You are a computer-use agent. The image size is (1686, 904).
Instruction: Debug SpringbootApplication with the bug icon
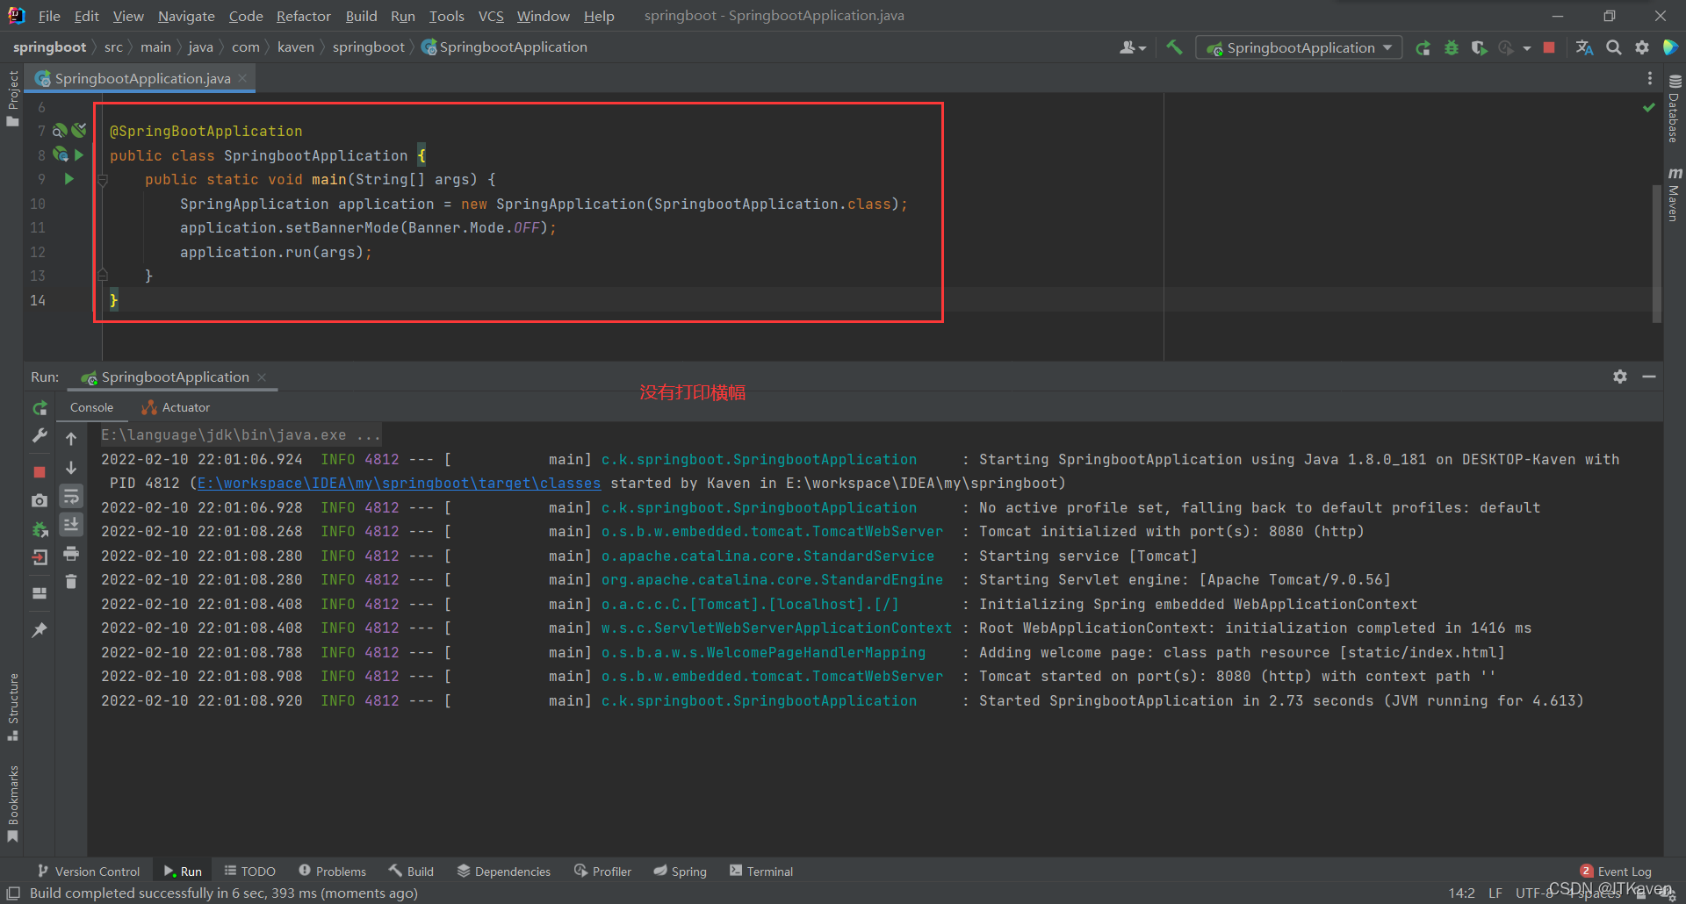point(1452,47)
